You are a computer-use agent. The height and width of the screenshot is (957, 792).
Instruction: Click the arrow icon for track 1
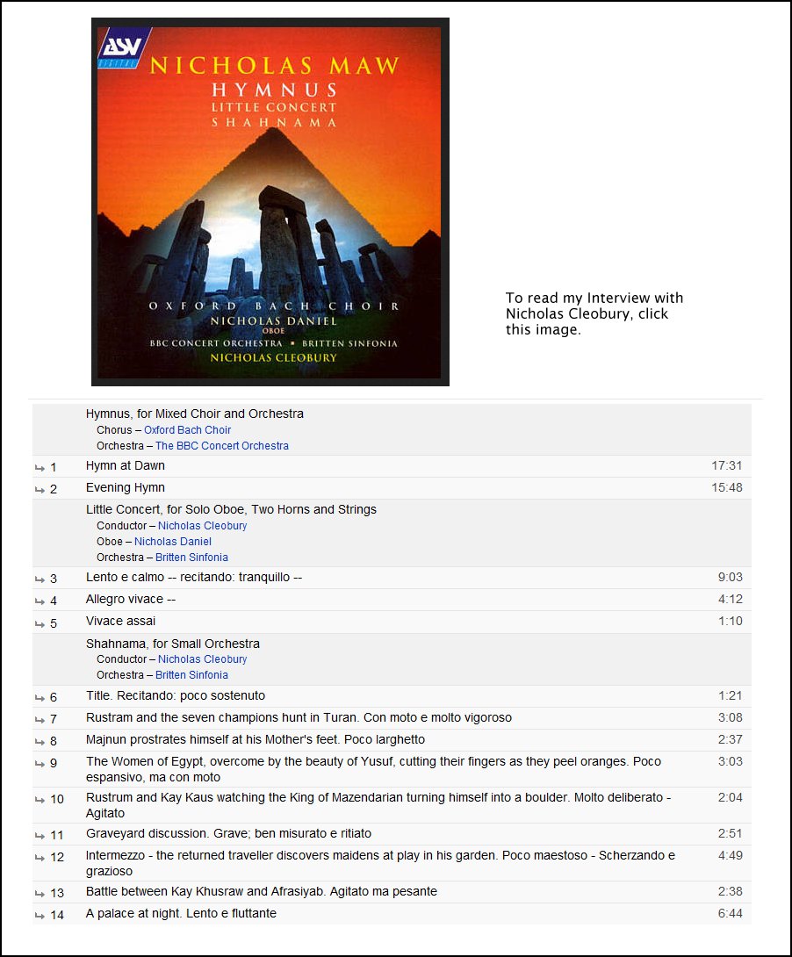coord(40,468)
